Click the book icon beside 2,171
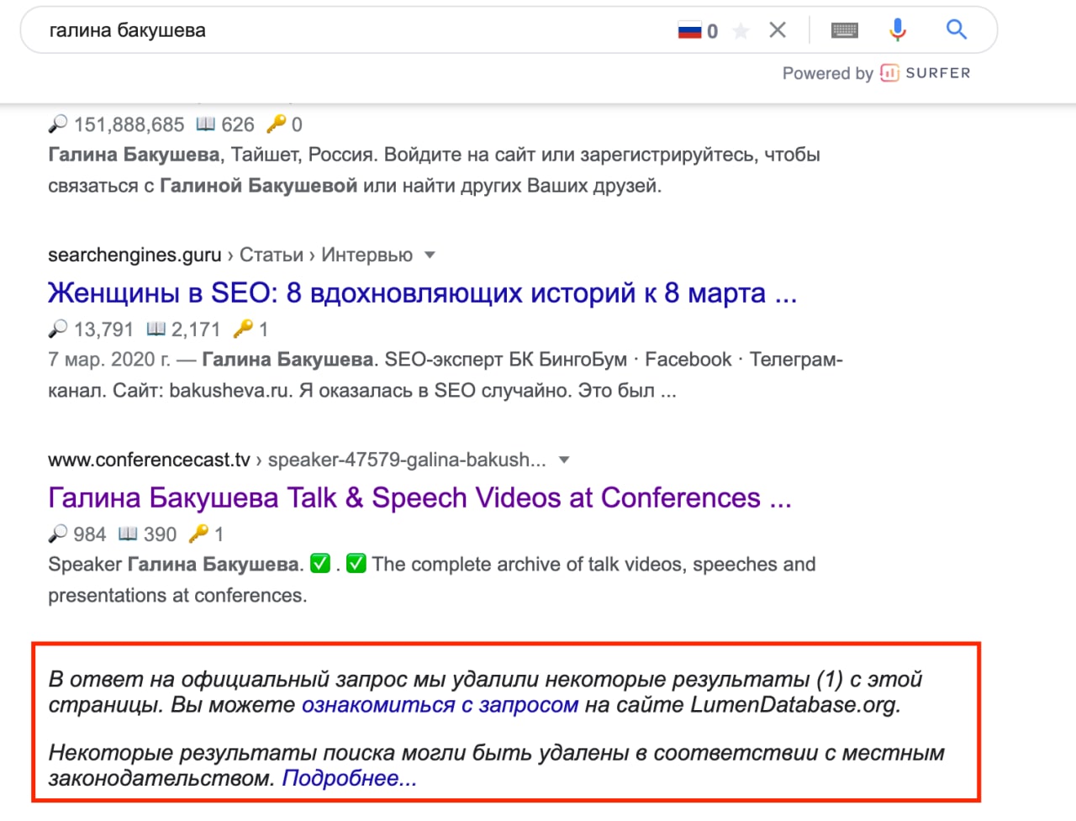The height and width of the screenshot is (821, 1076). tap(156, 329)
